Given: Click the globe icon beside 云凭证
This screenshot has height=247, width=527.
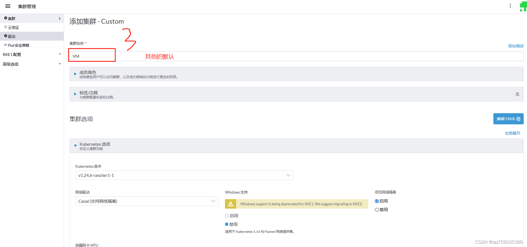Looking at the screenshot, I should 6,27.
